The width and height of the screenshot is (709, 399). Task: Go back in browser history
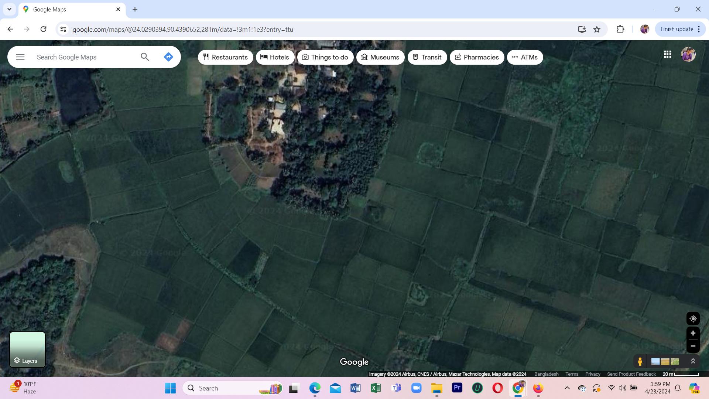10,29
